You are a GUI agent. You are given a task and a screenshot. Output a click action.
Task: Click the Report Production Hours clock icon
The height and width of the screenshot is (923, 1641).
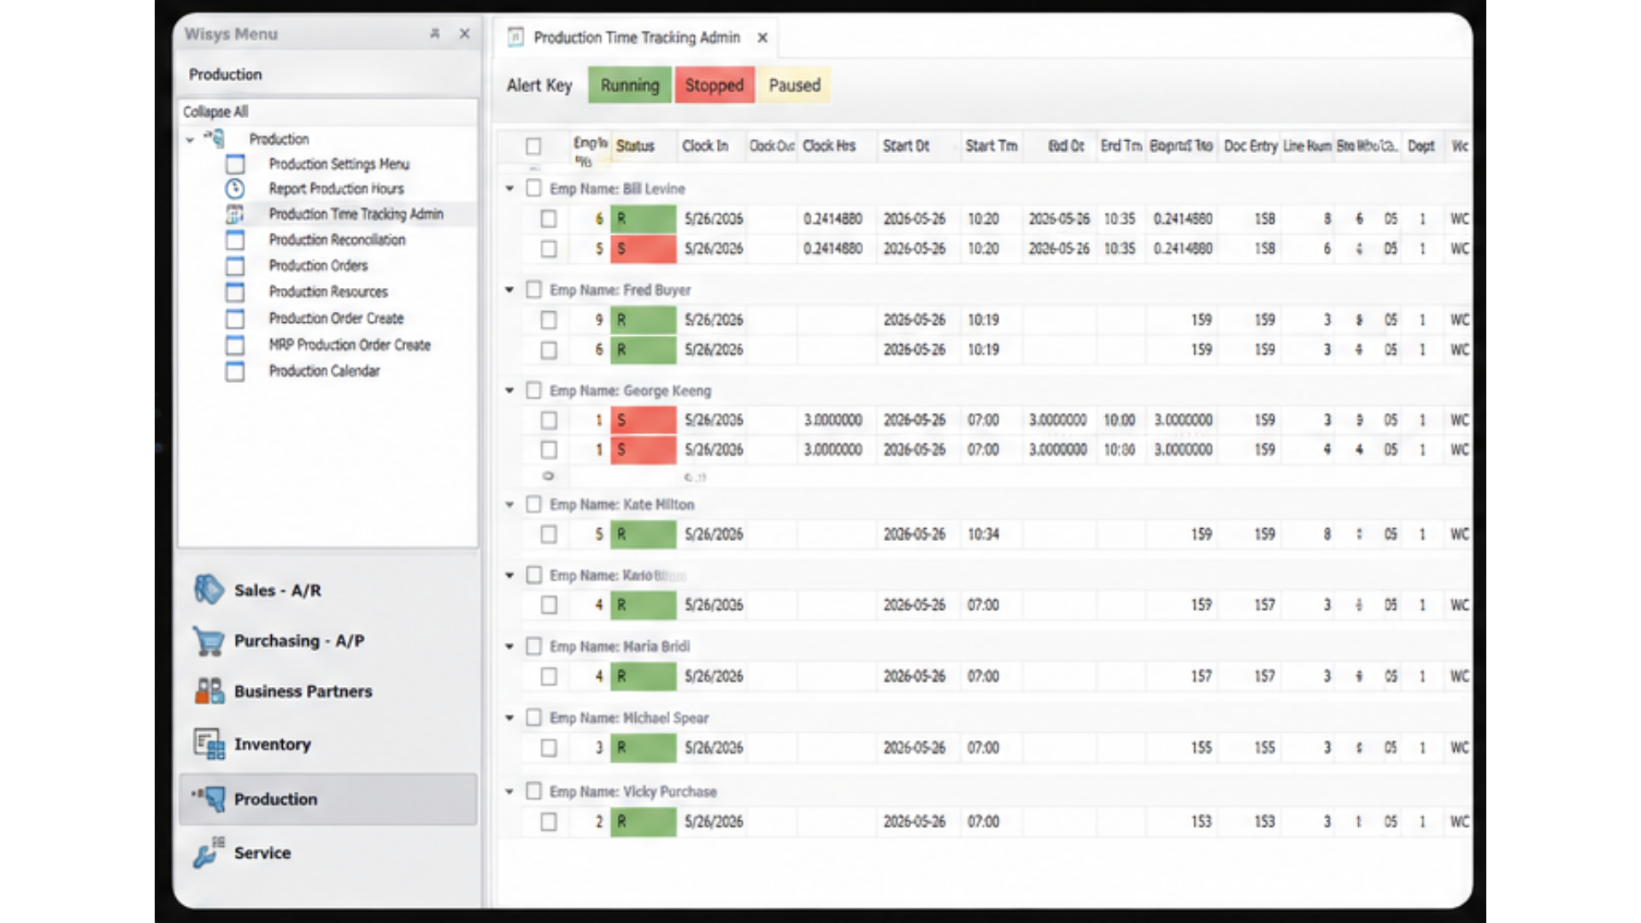tap(235, 189)
